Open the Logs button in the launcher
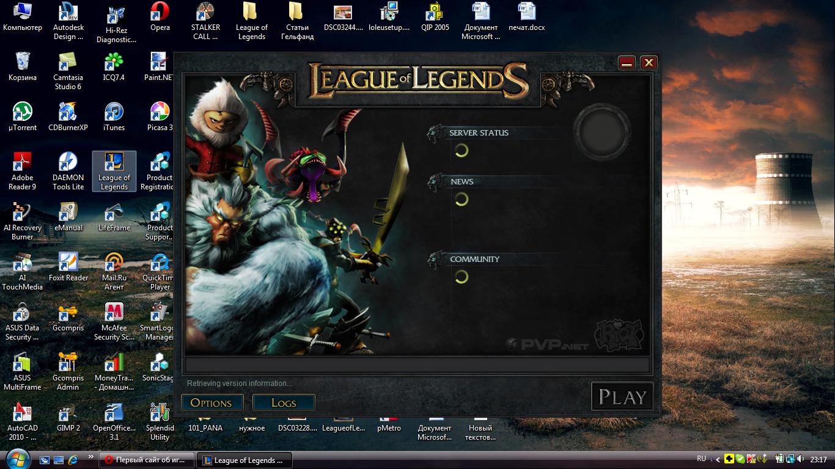 coord(284,402)
